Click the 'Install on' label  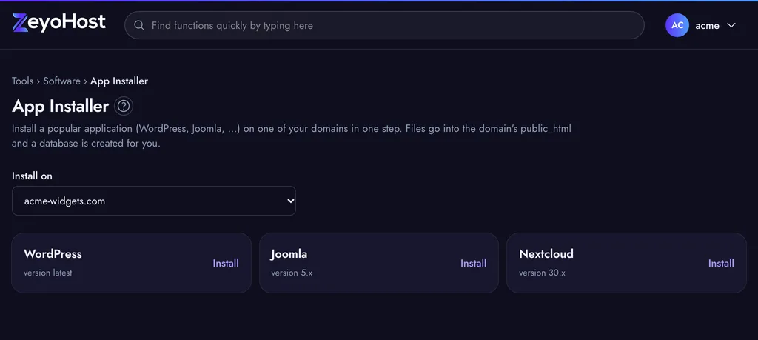click(x=32, y=176)
